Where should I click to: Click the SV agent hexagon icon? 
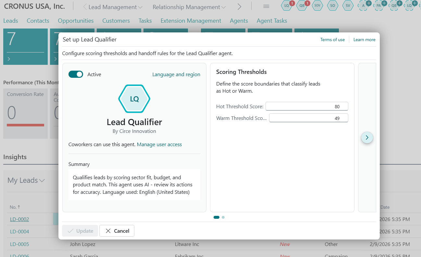348,6
